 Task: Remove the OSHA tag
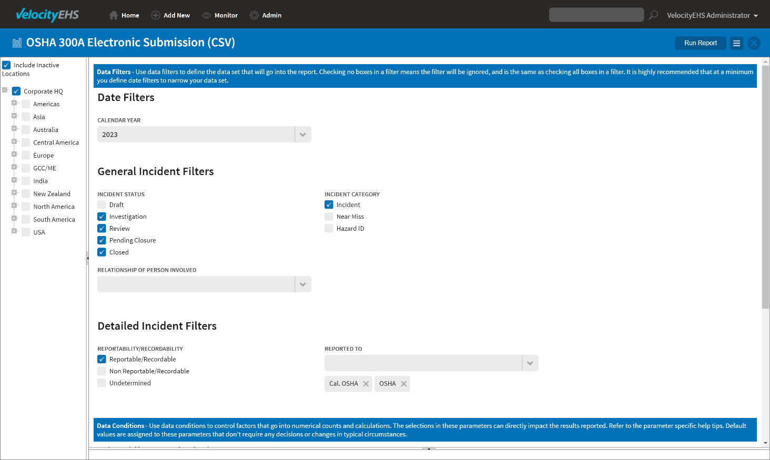[x=404, y=384]
